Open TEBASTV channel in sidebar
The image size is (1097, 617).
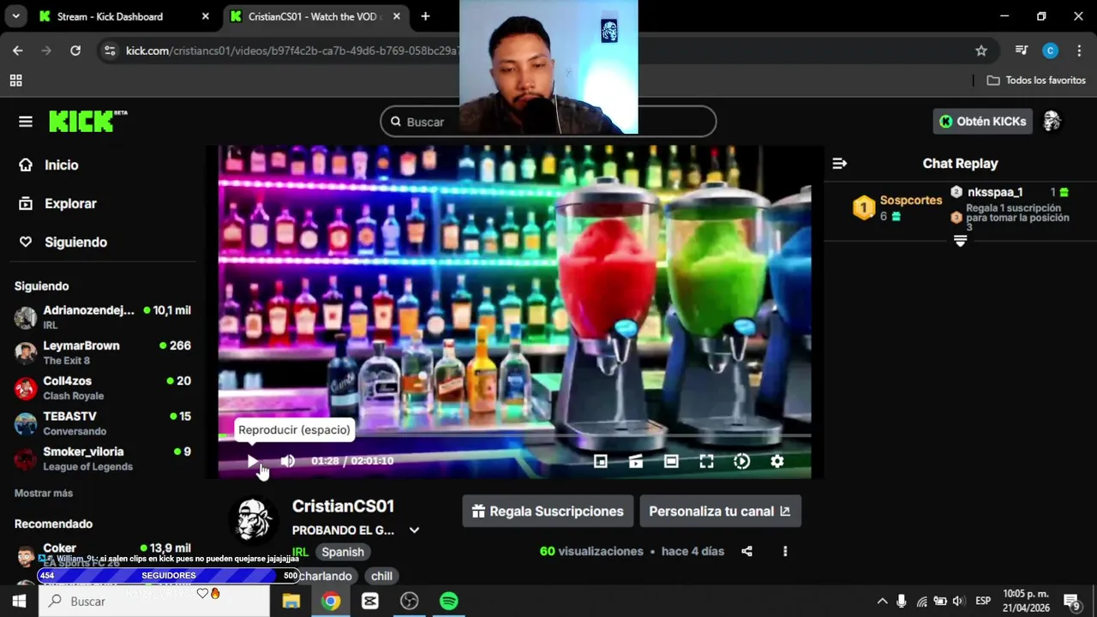coord(103,423)
